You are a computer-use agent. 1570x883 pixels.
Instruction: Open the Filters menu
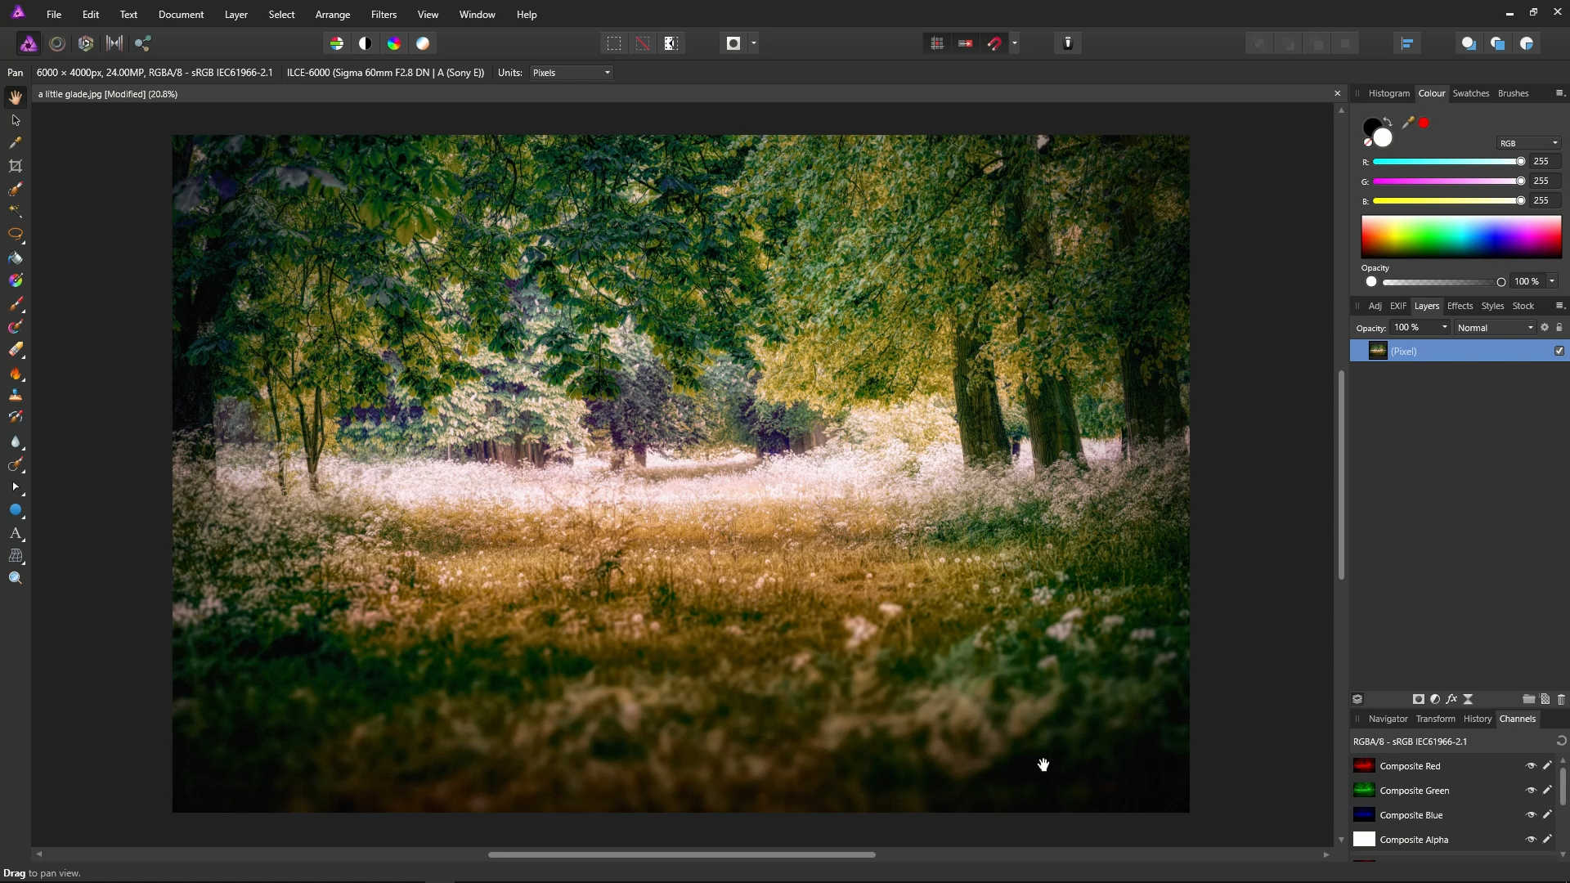click(384, 15)
